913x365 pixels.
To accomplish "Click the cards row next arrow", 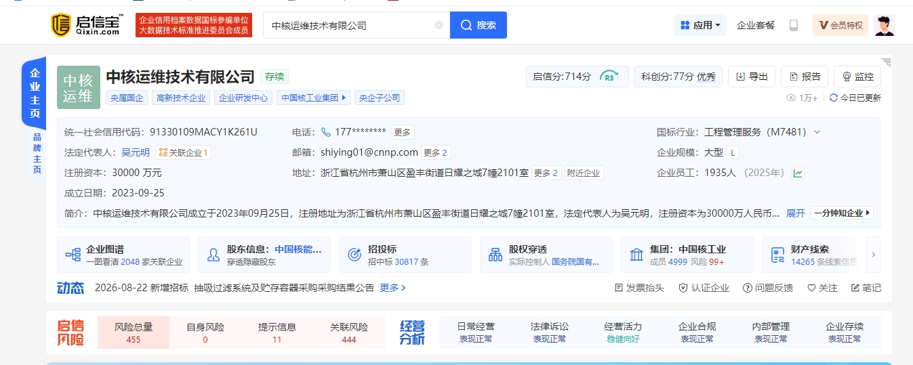I will pyautogui.click(x=874, y=255).
